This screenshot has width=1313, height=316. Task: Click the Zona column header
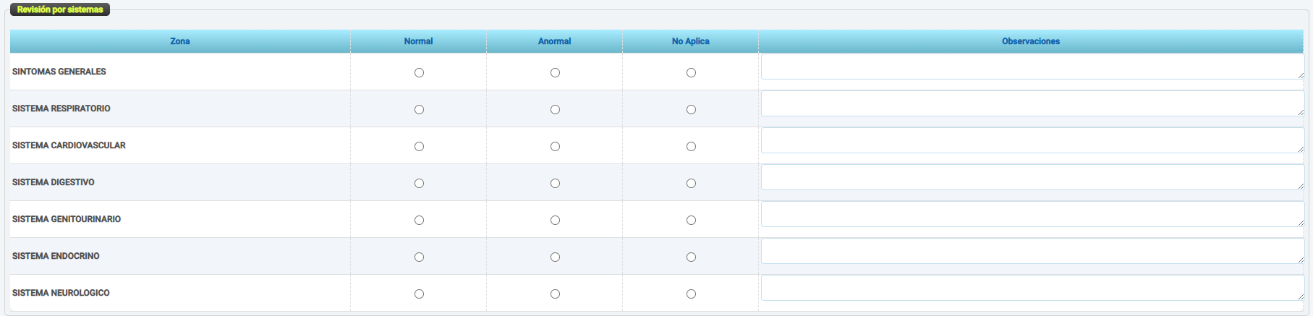pyautogui.click(x=180, y=41)
